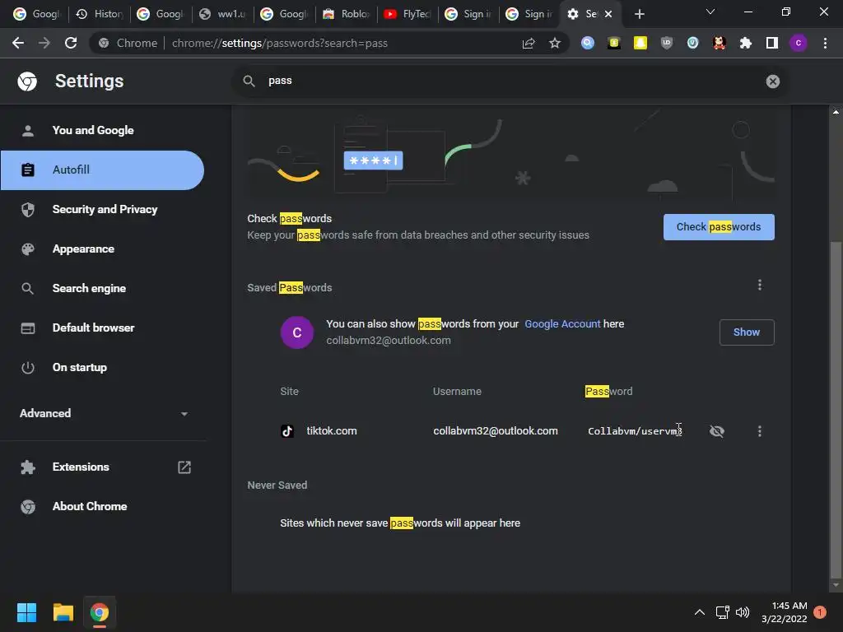The image size is (843, 632).
Task: Share this page via address bar icon
Action: [529, 43]
